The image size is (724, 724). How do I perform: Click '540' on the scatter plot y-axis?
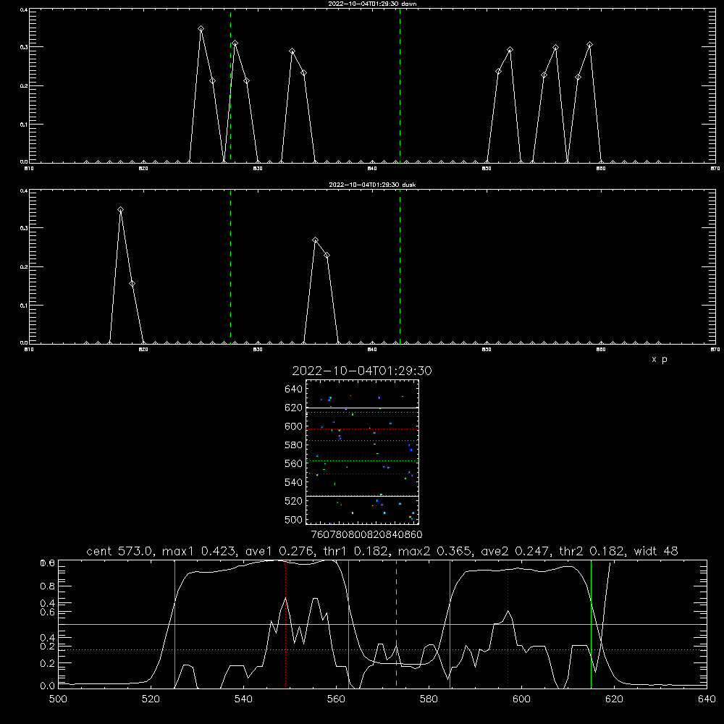(x=294, y=482)
